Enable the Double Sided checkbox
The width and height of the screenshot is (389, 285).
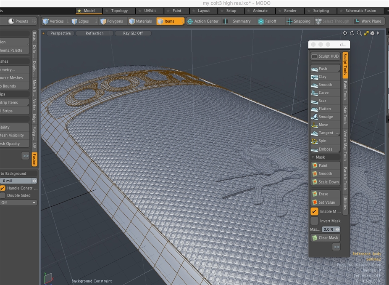coord(3,195)
